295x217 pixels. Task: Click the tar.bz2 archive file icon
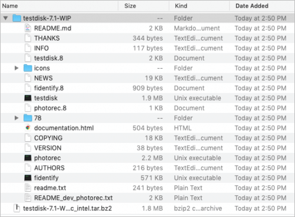click(x=17, y=208)
